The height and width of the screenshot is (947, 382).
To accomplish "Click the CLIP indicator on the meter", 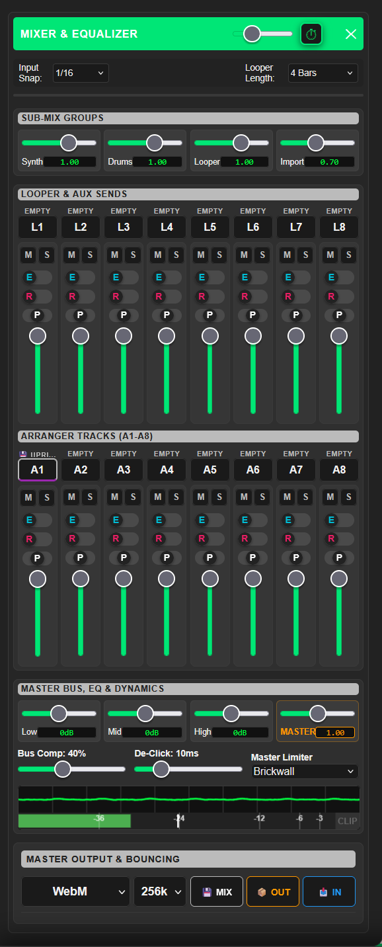I will tap(348, 821).
